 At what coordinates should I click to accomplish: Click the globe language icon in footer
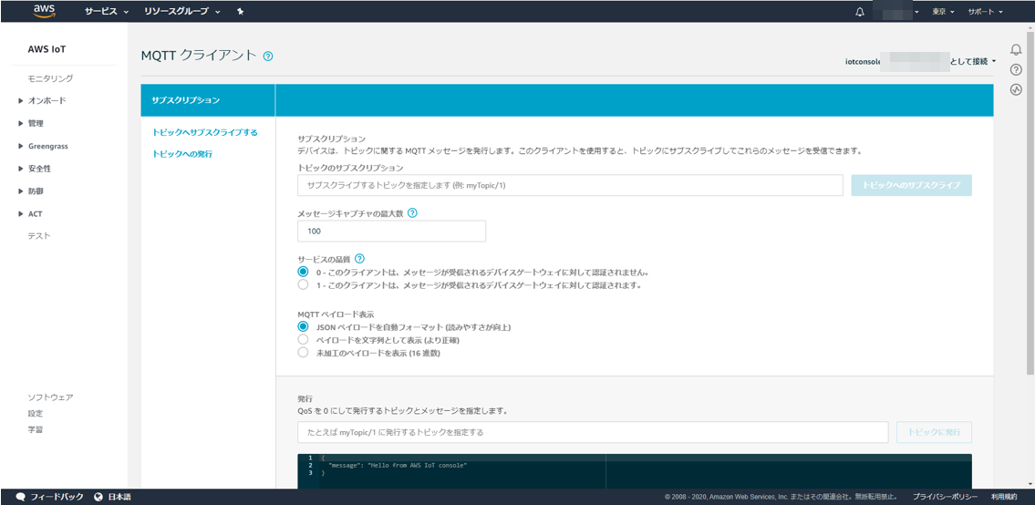tap(99, 497)
